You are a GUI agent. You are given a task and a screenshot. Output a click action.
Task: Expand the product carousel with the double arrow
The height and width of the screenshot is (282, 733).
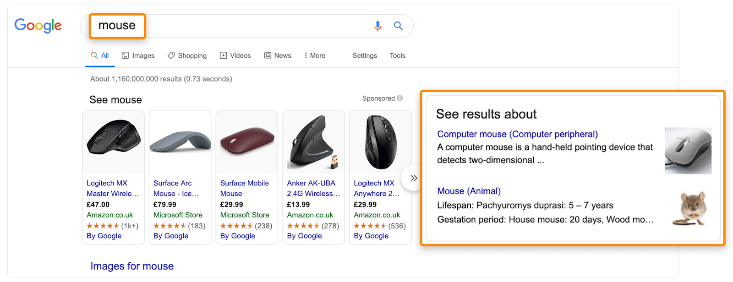[x=413, y=178]
